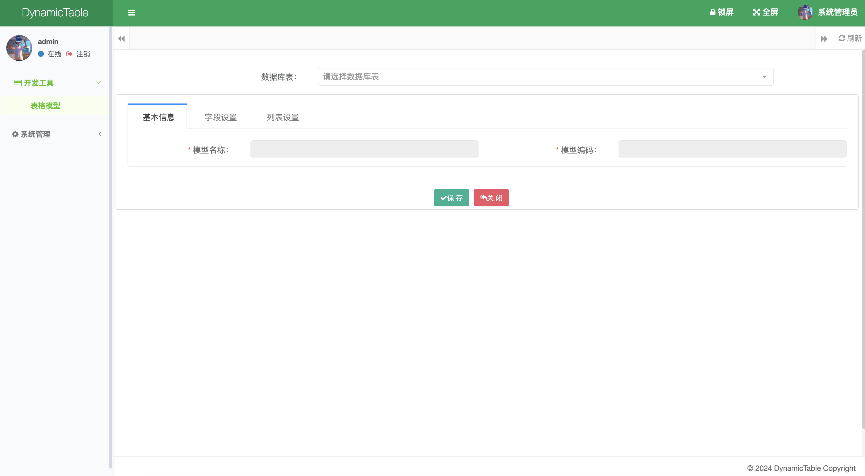Screen dimensions: 865x476
Task: Switch to the 列表设置 tab
Action: click(x=283, y=117)
